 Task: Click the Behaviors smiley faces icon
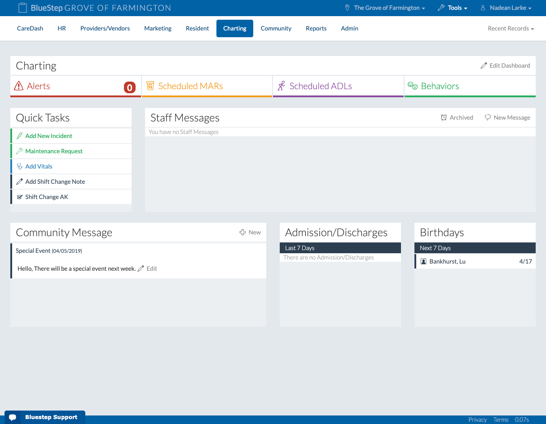click(413, 85)
